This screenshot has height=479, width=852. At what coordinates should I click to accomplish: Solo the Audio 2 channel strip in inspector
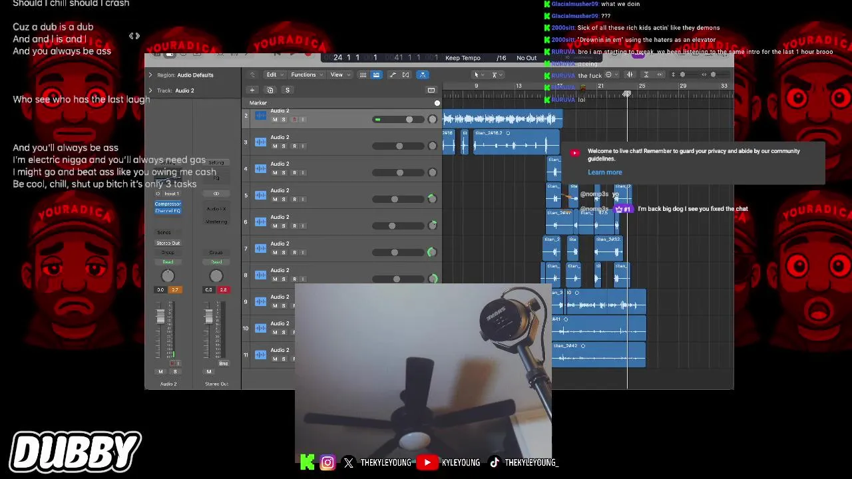point(175,372)
